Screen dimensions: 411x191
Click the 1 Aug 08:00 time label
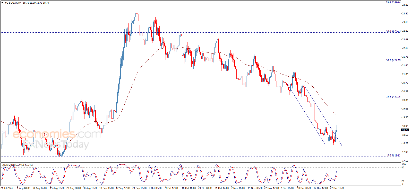[23, 188]
